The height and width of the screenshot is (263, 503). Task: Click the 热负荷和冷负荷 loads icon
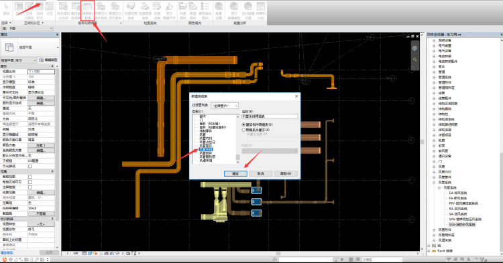63,11
